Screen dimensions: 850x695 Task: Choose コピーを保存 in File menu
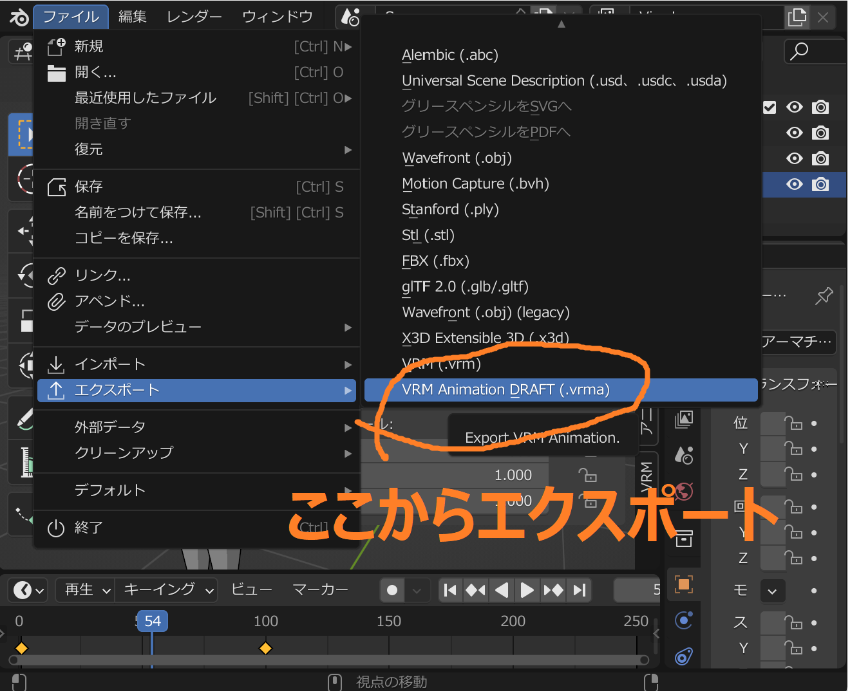pyautogui.click(x=196, y=239)
